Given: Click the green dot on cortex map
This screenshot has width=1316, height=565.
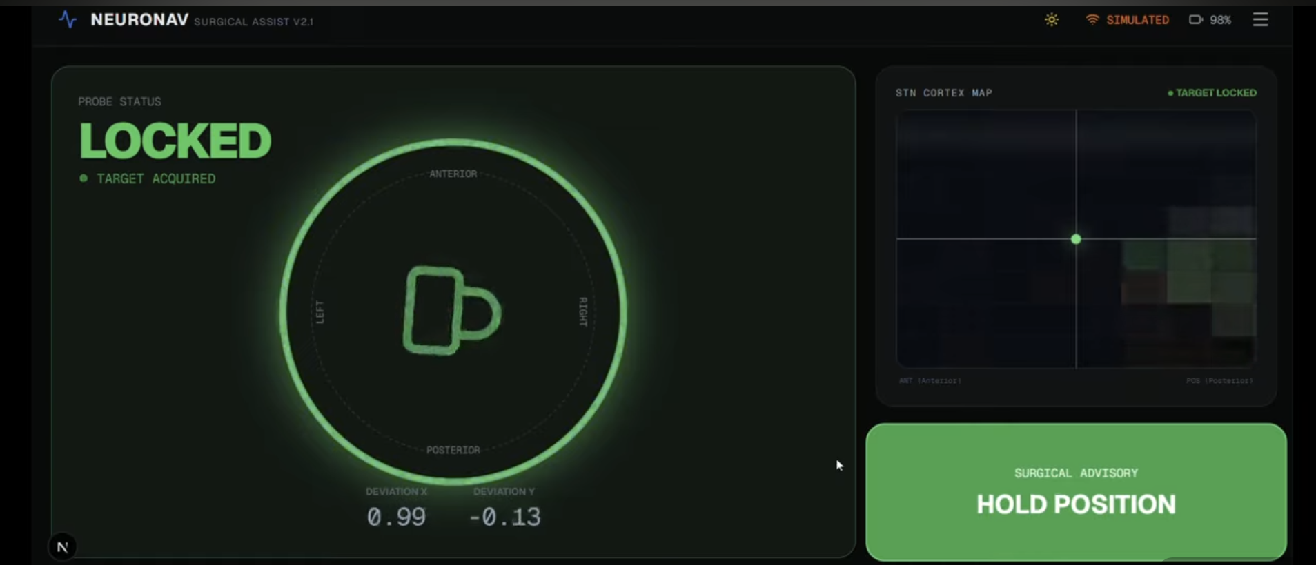Looking at the screenshot, I should coord(1076,239).
